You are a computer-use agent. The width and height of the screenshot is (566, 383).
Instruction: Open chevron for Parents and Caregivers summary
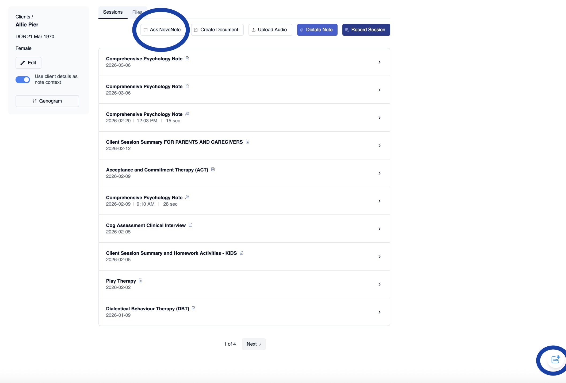click(x=379, y=146)
